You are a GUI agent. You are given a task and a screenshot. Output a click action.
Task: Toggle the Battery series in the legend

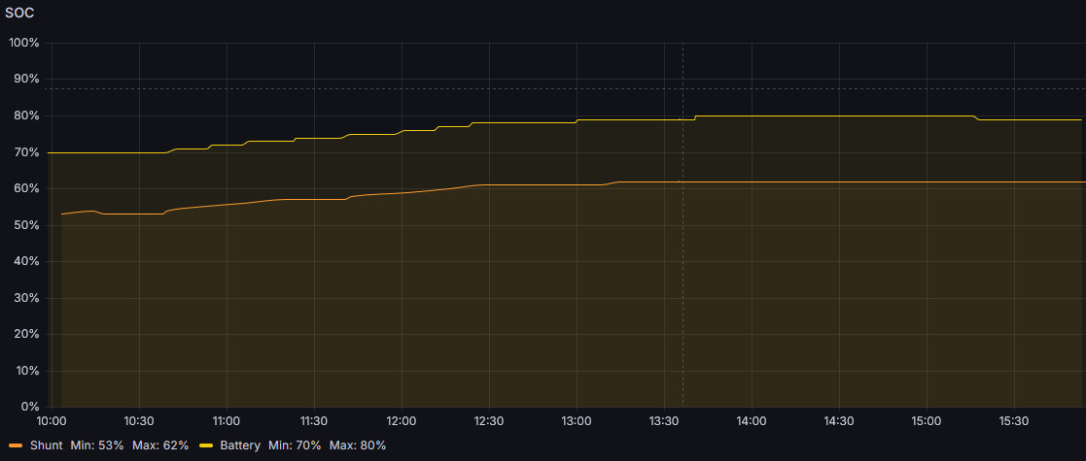coord(240,445)
